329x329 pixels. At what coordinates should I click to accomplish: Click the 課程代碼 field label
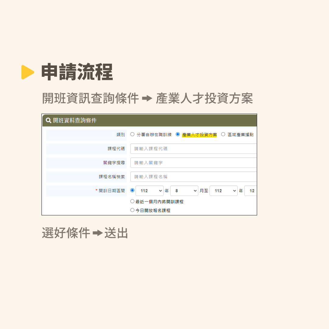116,149
